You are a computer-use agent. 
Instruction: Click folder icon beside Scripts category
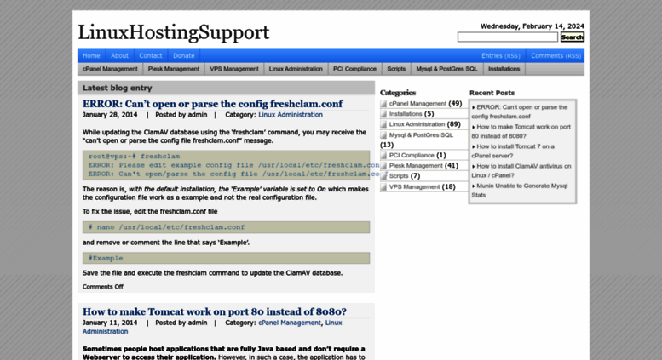tap(383, 176)
